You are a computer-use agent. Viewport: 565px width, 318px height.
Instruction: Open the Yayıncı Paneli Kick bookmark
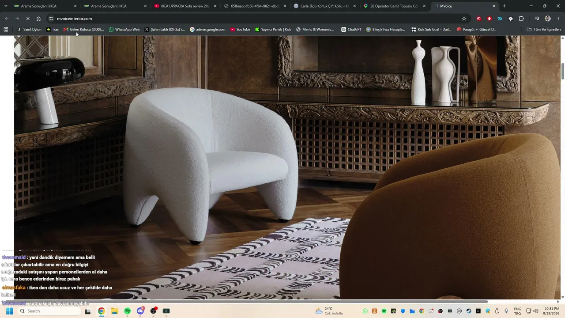tap(273, 30)
